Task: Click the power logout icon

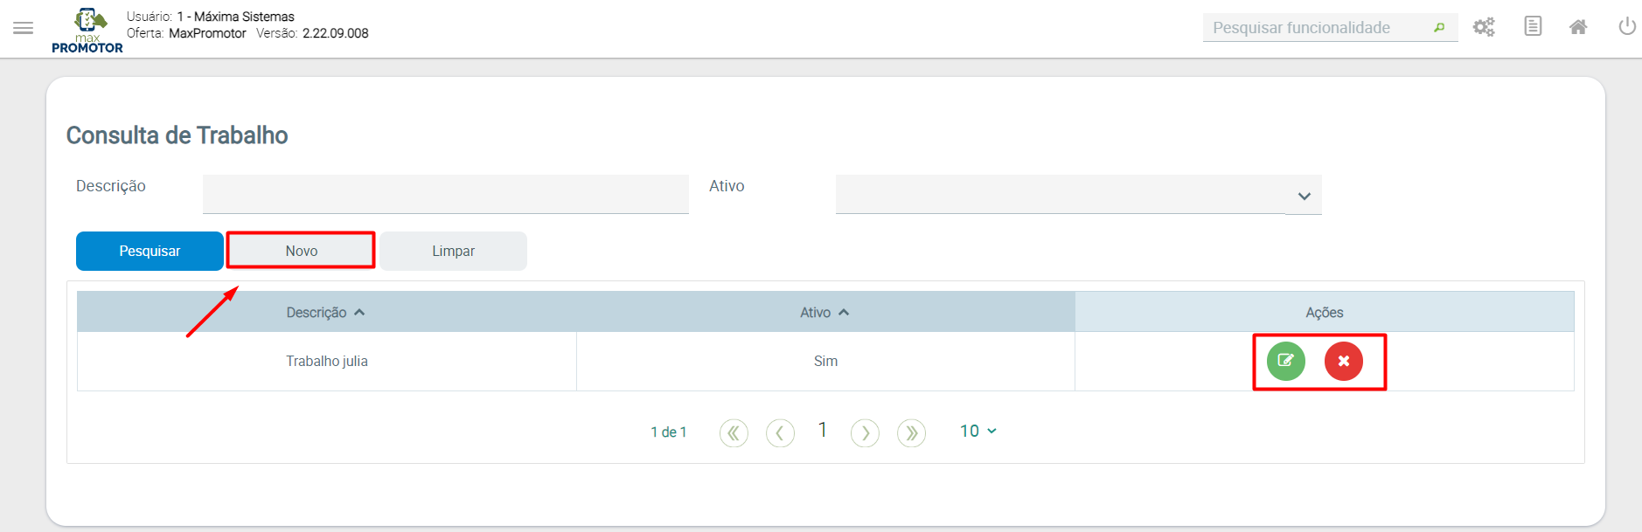Action: coord(1627,26)
